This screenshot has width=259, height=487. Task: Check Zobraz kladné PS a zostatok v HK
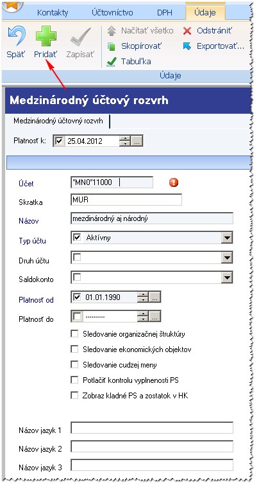coord(74,395)
